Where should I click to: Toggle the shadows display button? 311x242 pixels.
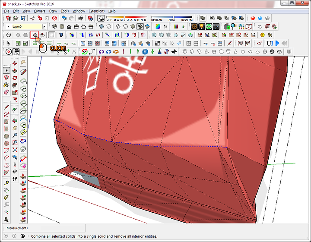(x=101, y=18)
